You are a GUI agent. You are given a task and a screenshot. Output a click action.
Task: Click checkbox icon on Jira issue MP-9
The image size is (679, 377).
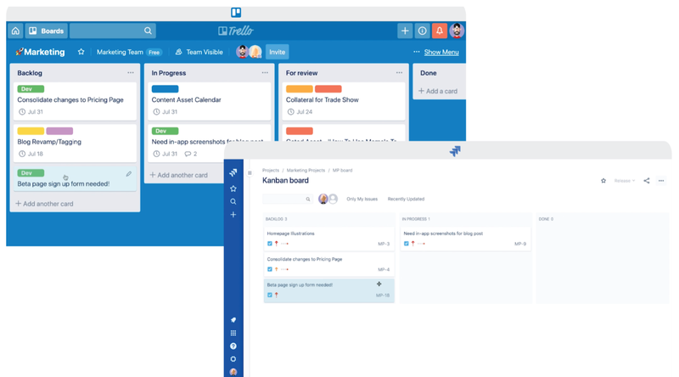tap(407, 244)
